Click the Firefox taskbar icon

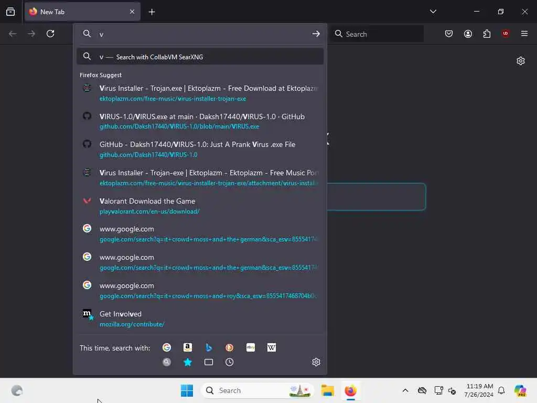coord(350,390)
